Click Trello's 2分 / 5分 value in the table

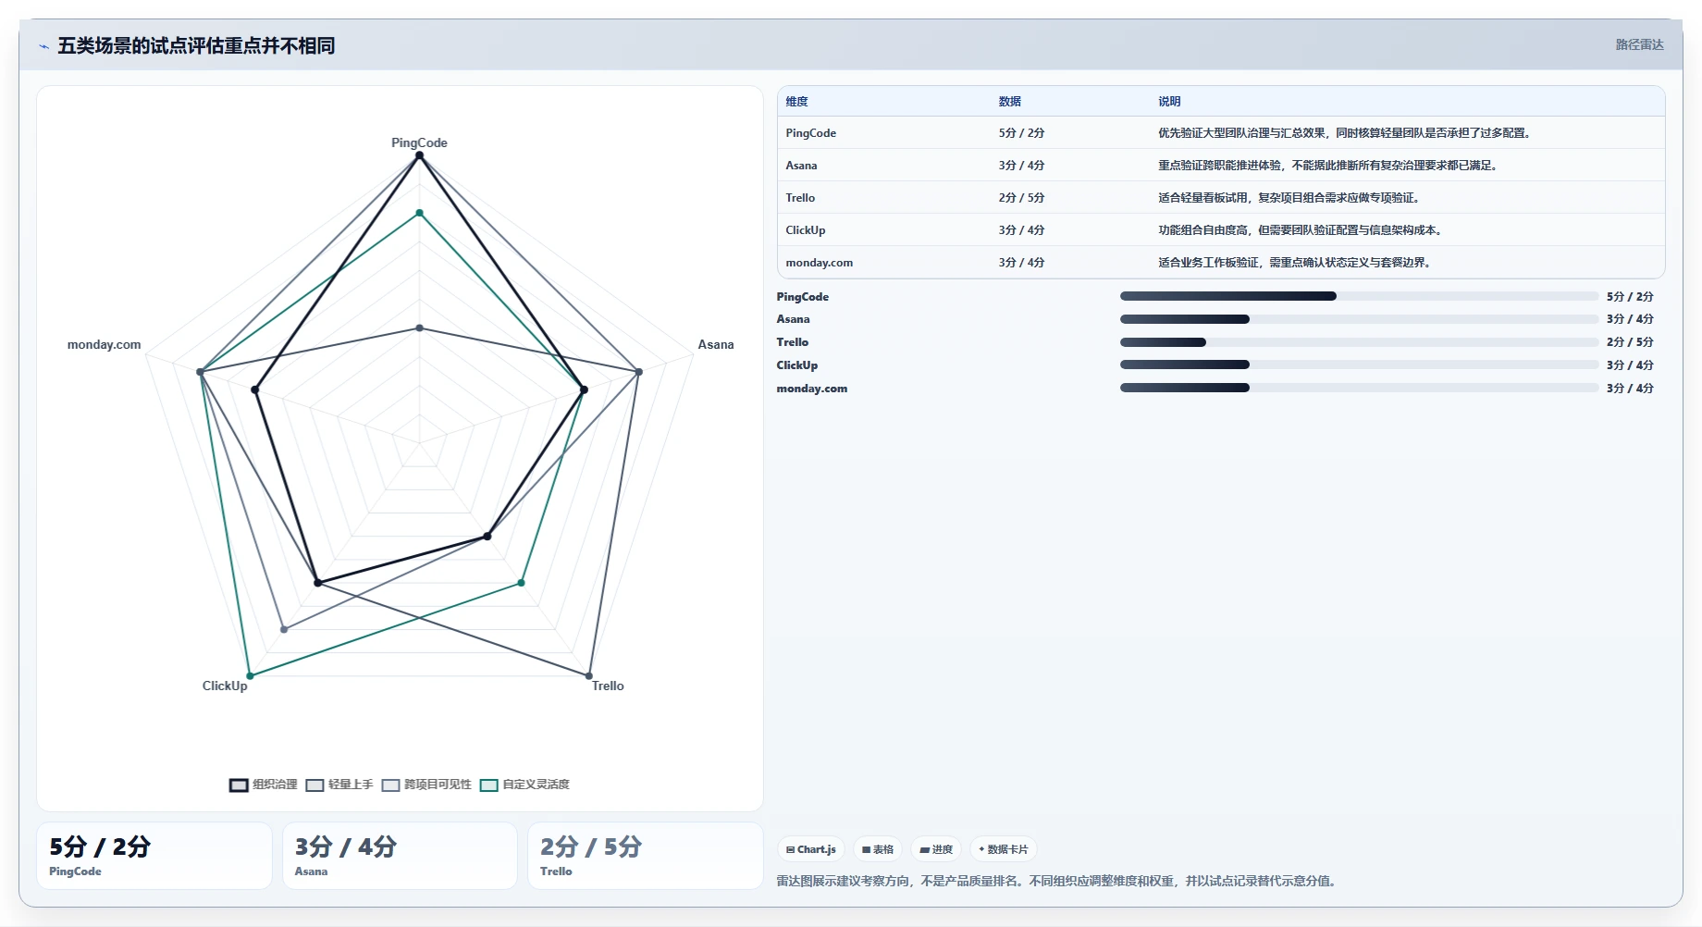tap(1021, 198)
